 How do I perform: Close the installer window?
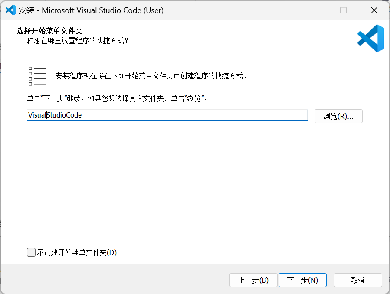coord(374,10)
